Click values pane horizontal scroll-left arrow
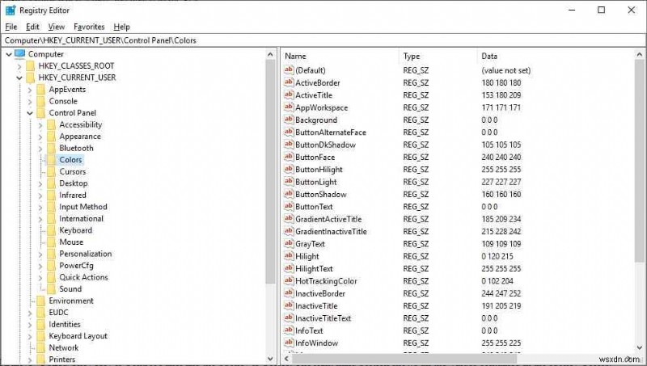This screenshot has width=647, height=366. coord(287,359)
